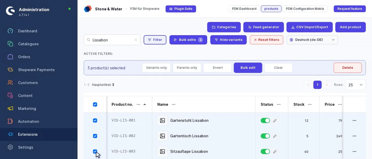Click Hide variants button
This screenshot has height=159, width=372.
[x=228, y=40]
